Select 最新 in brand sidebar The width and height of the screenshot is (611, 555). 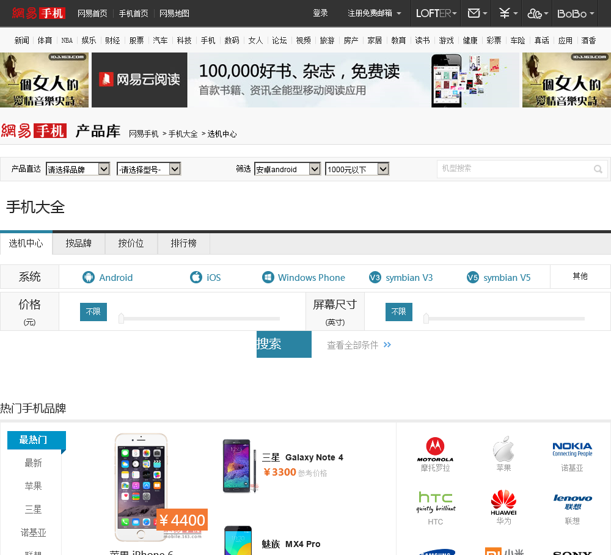tap(34, 463)
